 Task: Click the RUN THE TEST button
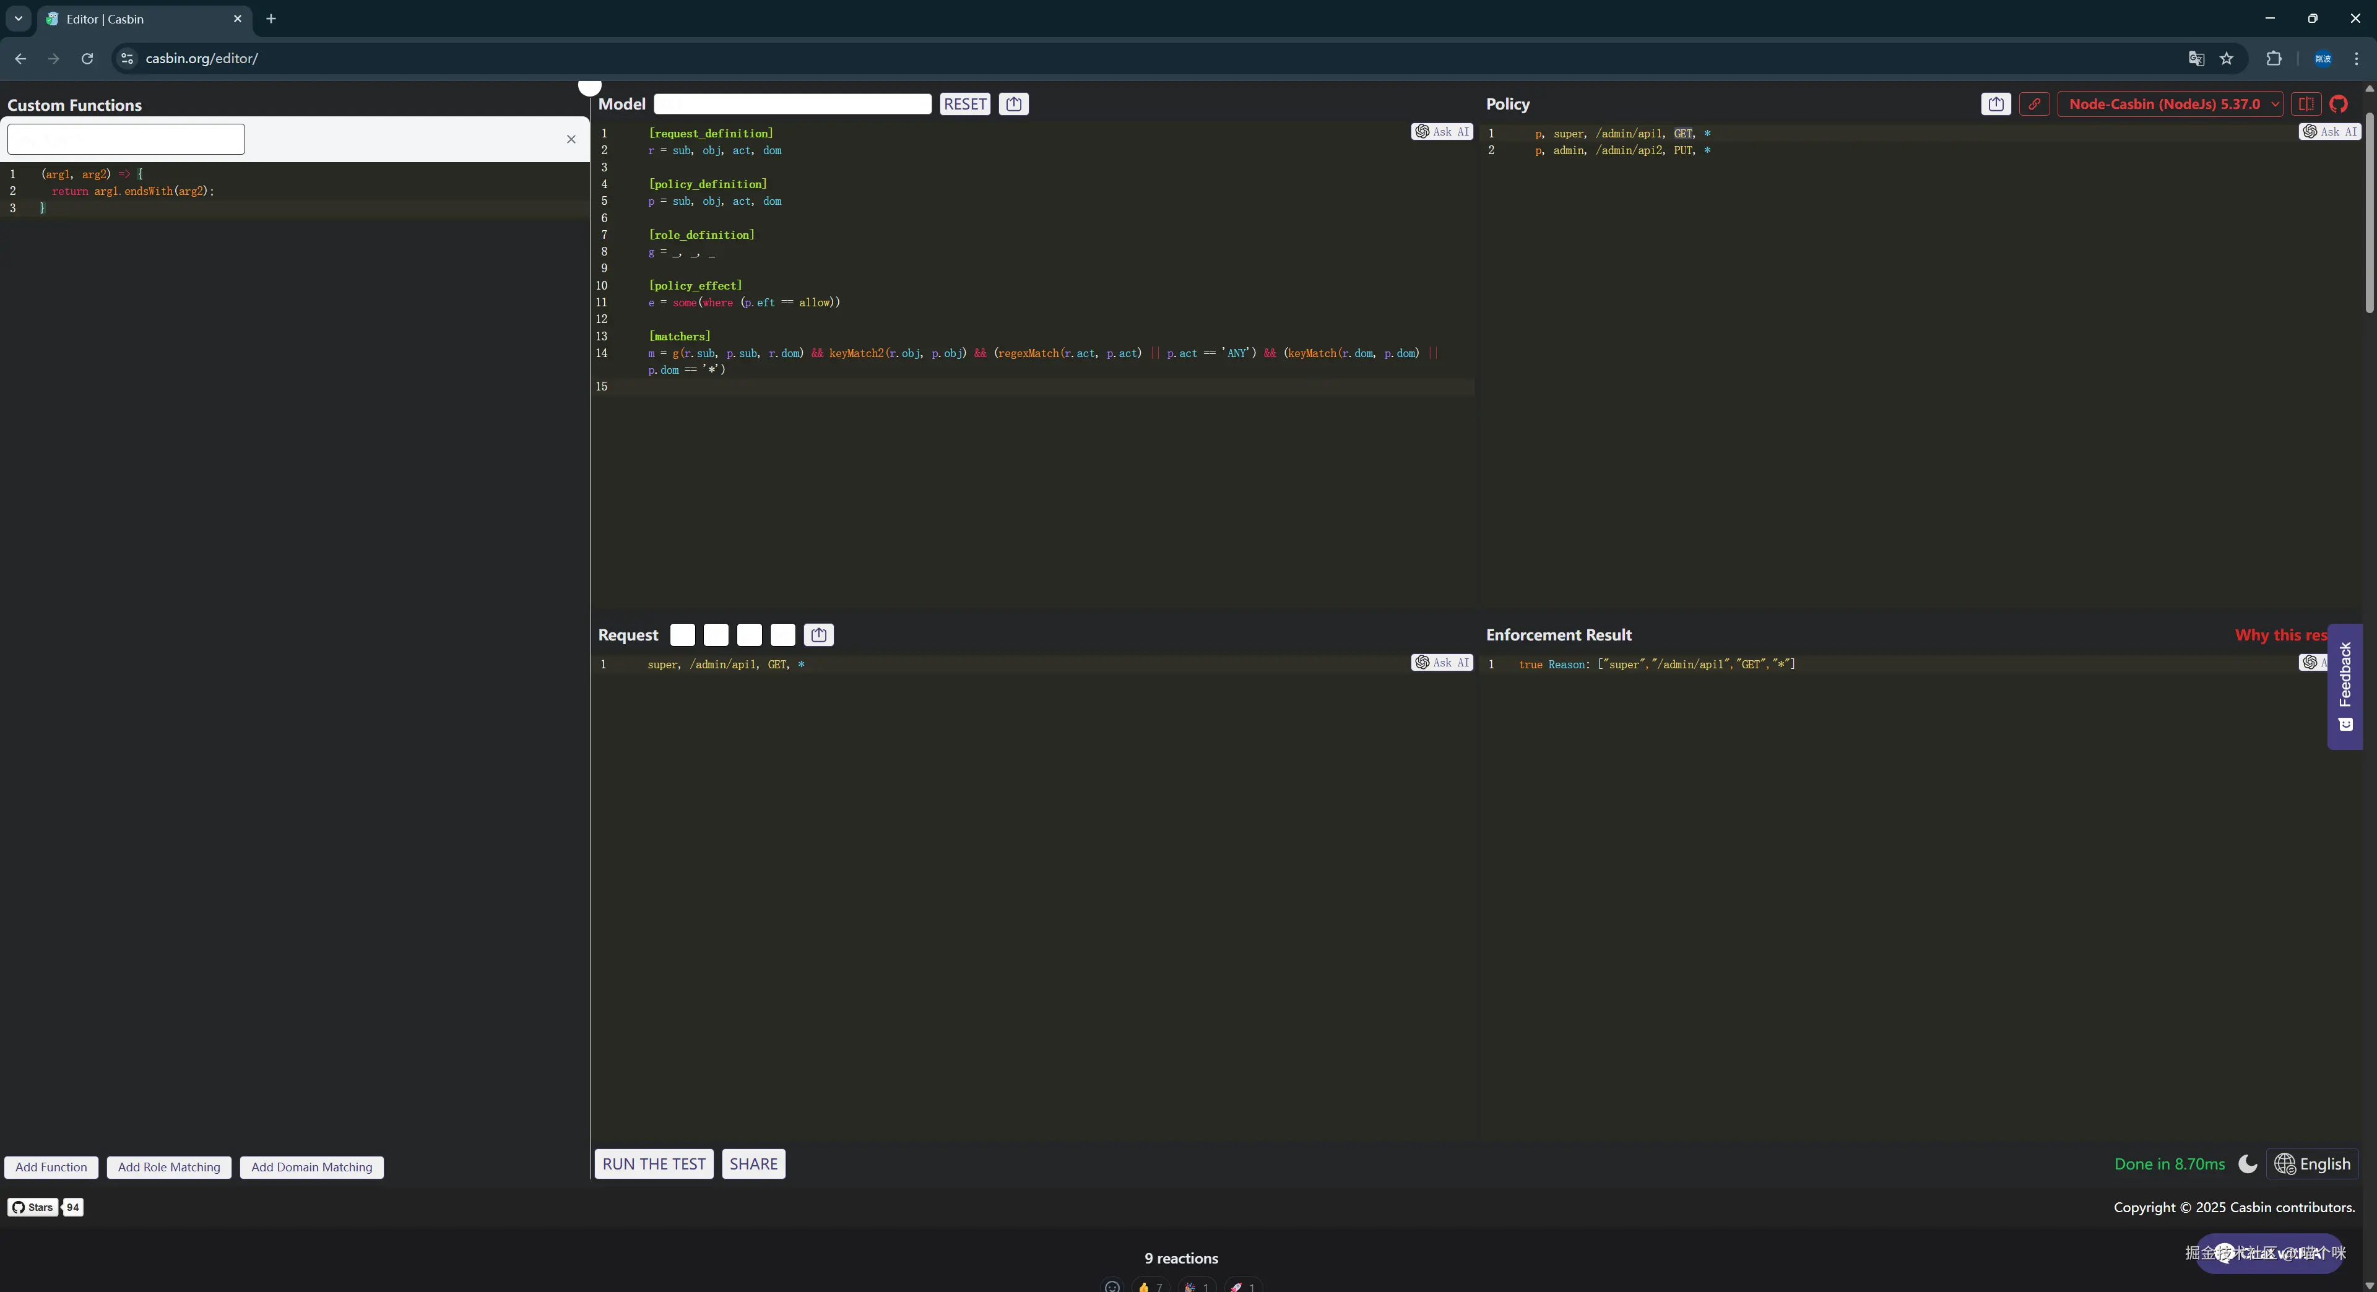[652, 1164]
